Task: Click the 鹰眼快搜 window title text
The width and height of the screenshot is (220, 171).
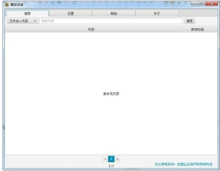Action: (x=17, y=4)
